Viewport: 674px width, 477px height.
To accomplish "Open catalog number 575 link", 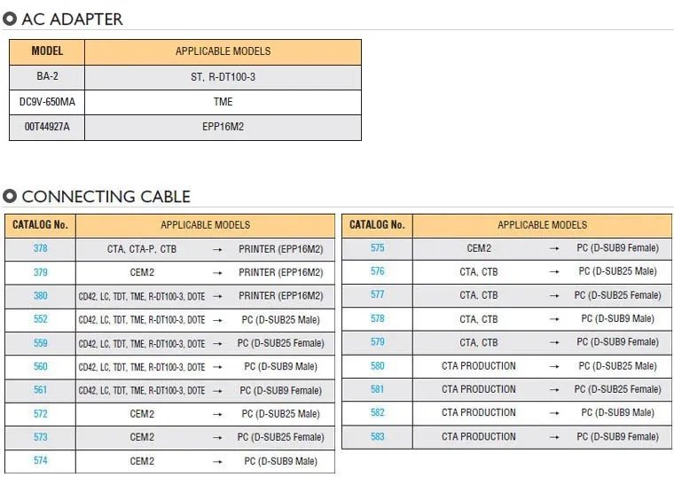I will (x=378, y=248).
